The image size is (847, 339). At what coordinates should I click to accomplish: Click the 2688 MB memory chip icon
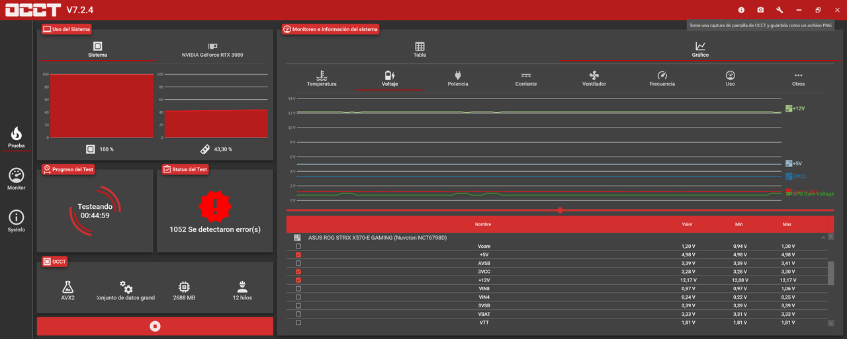pos(185,287)
